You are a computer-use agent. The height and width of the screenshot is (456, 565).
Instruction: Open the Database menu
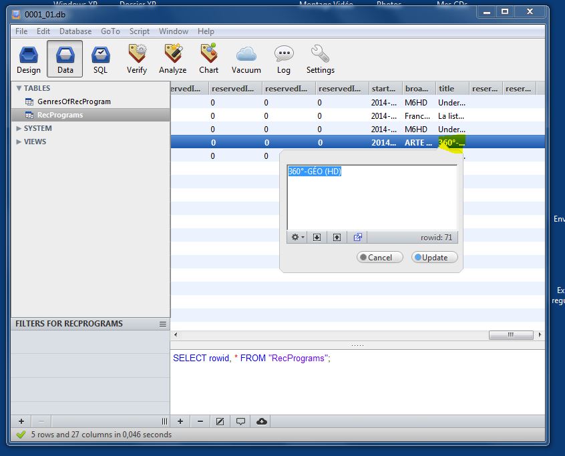75,31
